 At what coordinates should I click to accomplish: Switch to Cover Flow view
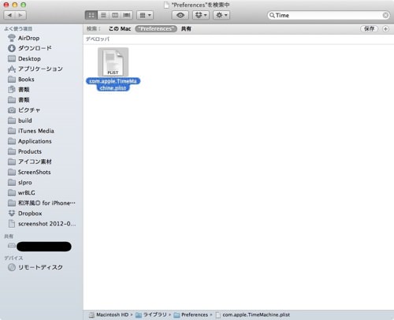[x=127, y=15]
